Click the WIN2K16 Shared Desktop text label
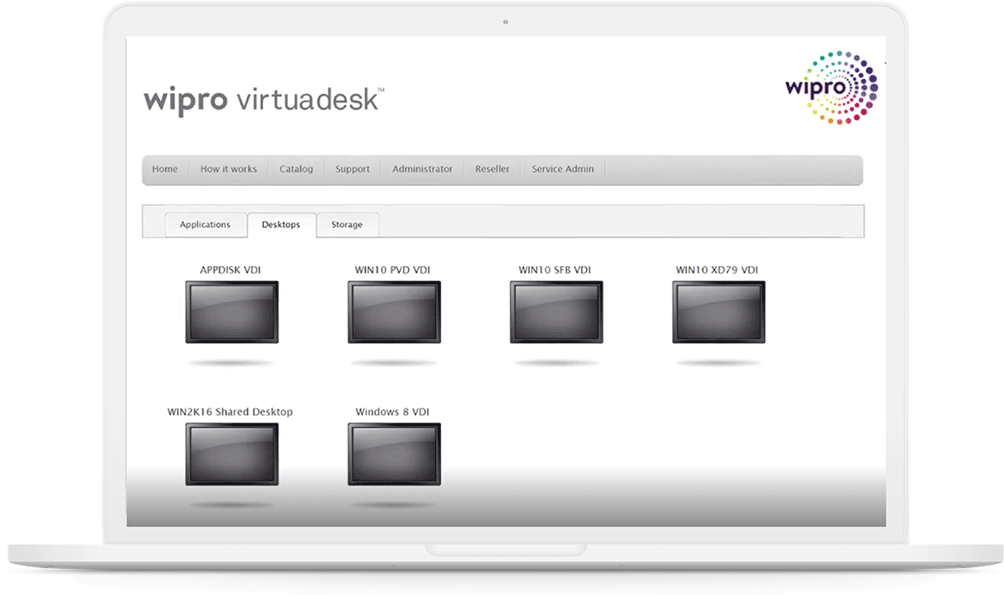 [x=230, y=412]
